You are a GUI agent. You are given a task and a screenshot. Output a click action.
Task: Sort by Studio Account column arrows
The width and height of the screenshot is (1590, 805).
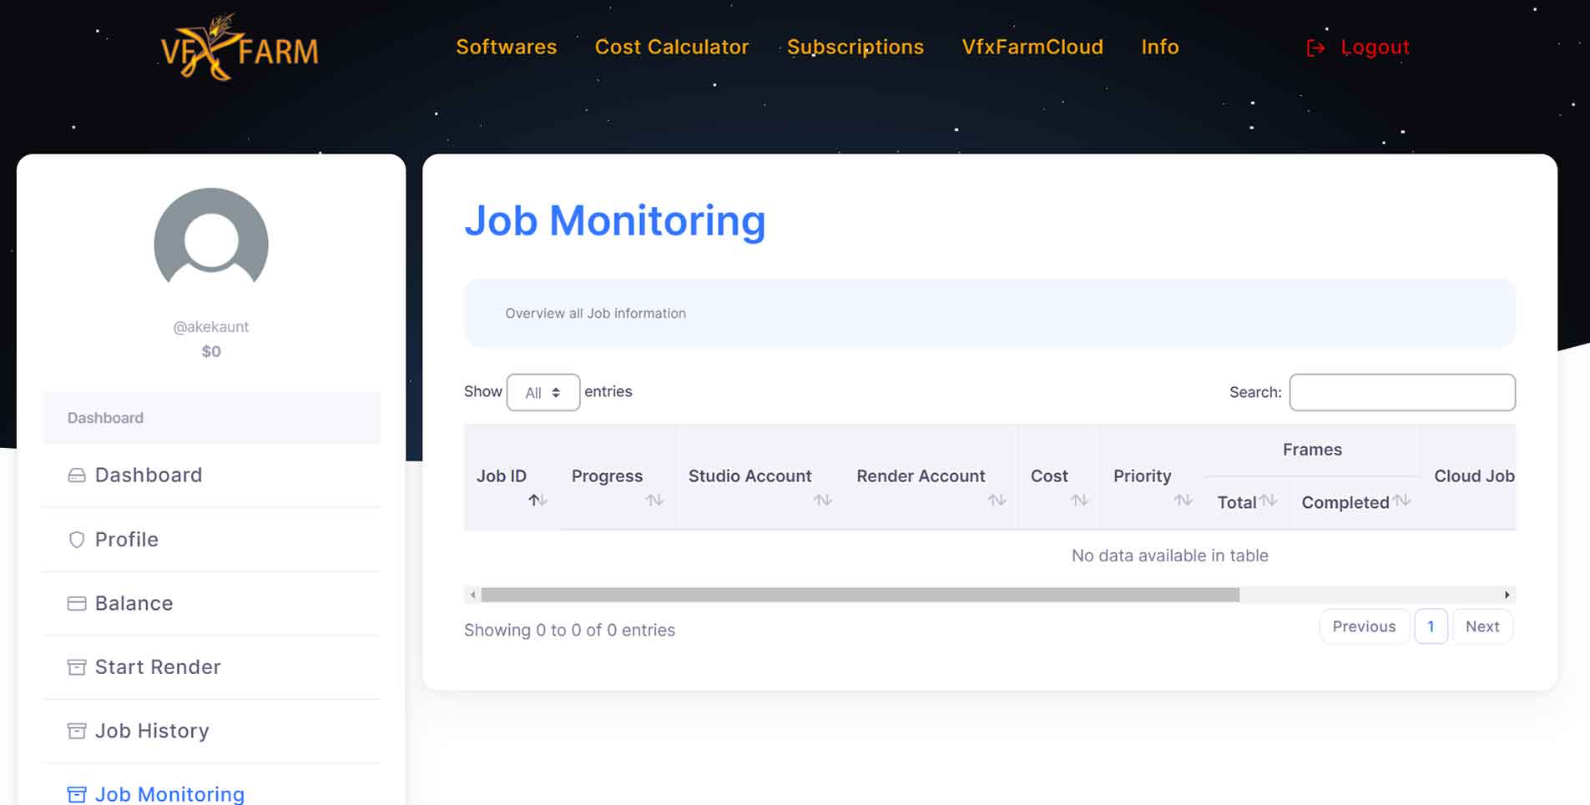pyautogui.click(x=823, y=500)
